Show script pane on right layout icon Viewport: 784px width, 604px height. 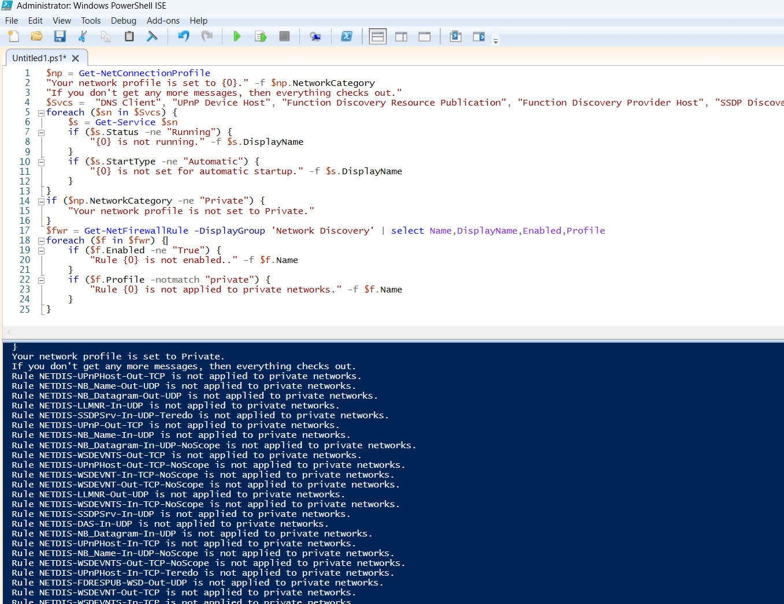[401, 36]
